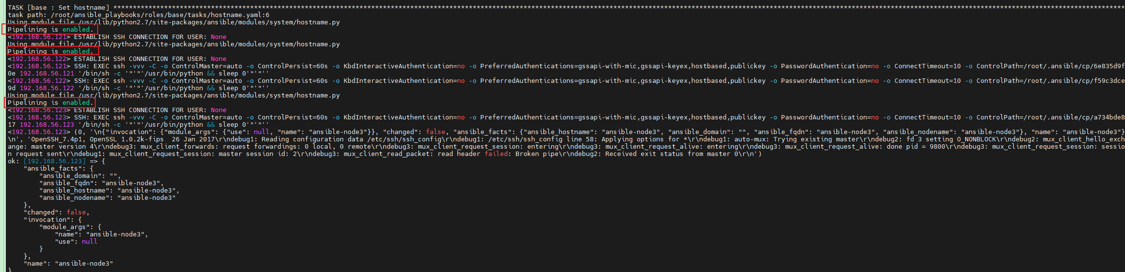Click the /etc/ssh/ssh_config line 58 text
The height and width of the screenshot is (272, 1125).
(542, 139)
